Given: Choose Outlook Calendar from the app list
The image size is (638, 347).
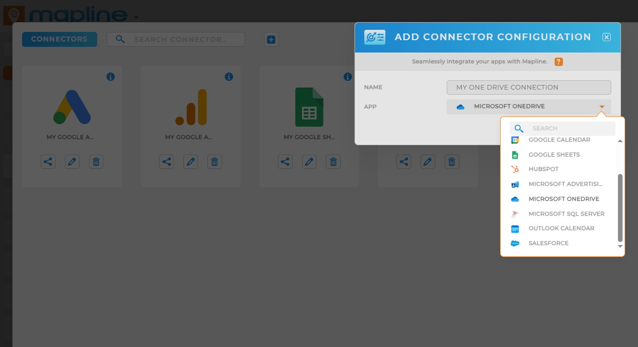Looking at the screenshot, I should 561,228.
